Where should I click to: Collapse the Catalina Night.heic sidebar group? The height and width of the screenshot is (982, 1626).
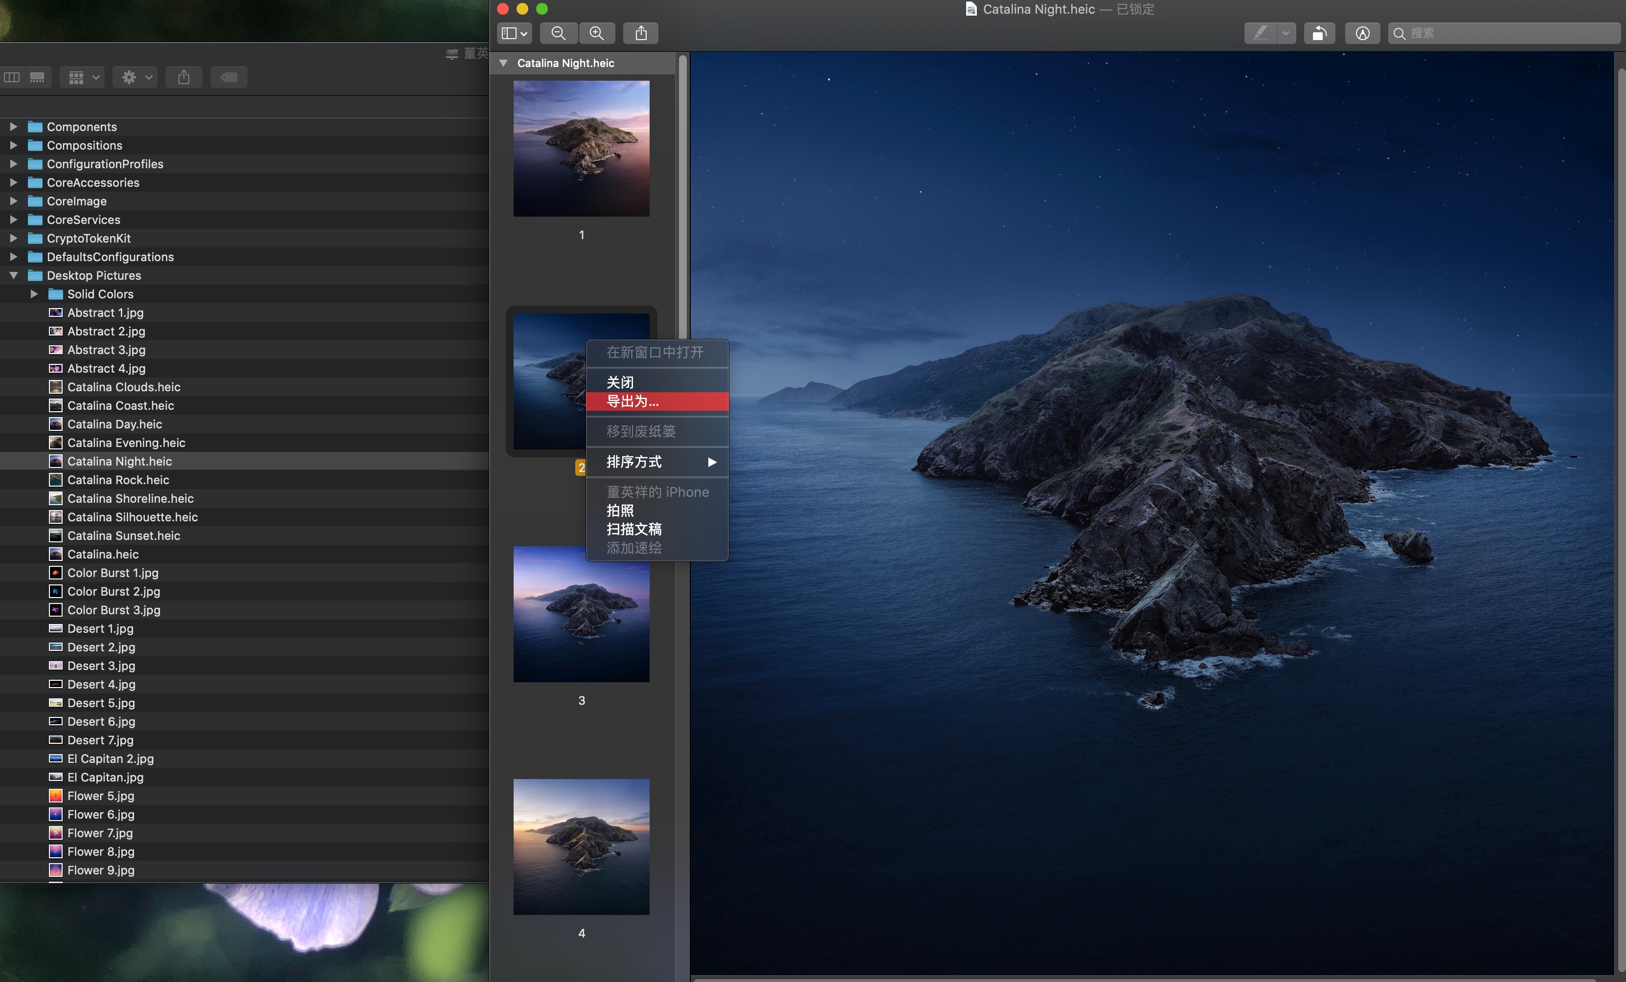(x=503, y=64)
